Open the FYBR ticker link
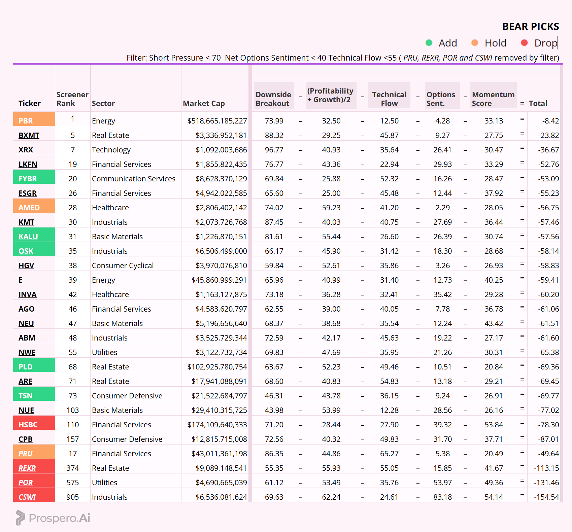 (28, 179)
